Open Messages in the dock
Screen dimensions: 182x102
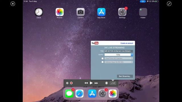pos(69,93)
